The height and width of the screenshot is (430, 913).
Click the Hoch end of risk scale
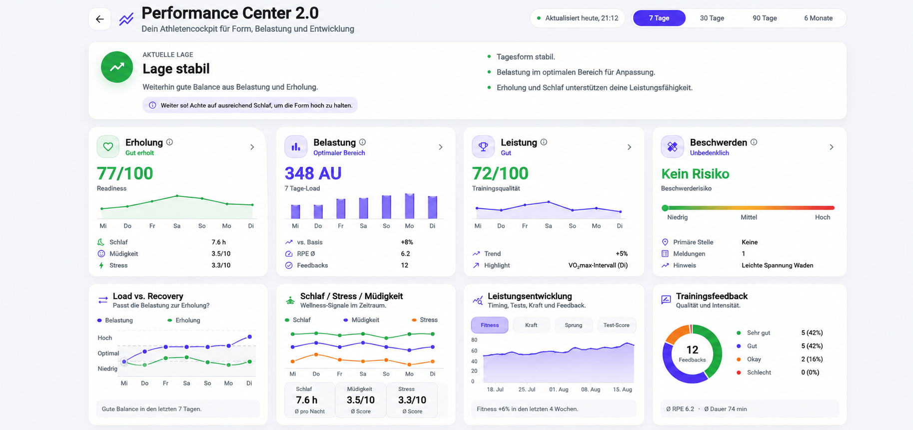(x=823, y=217)
